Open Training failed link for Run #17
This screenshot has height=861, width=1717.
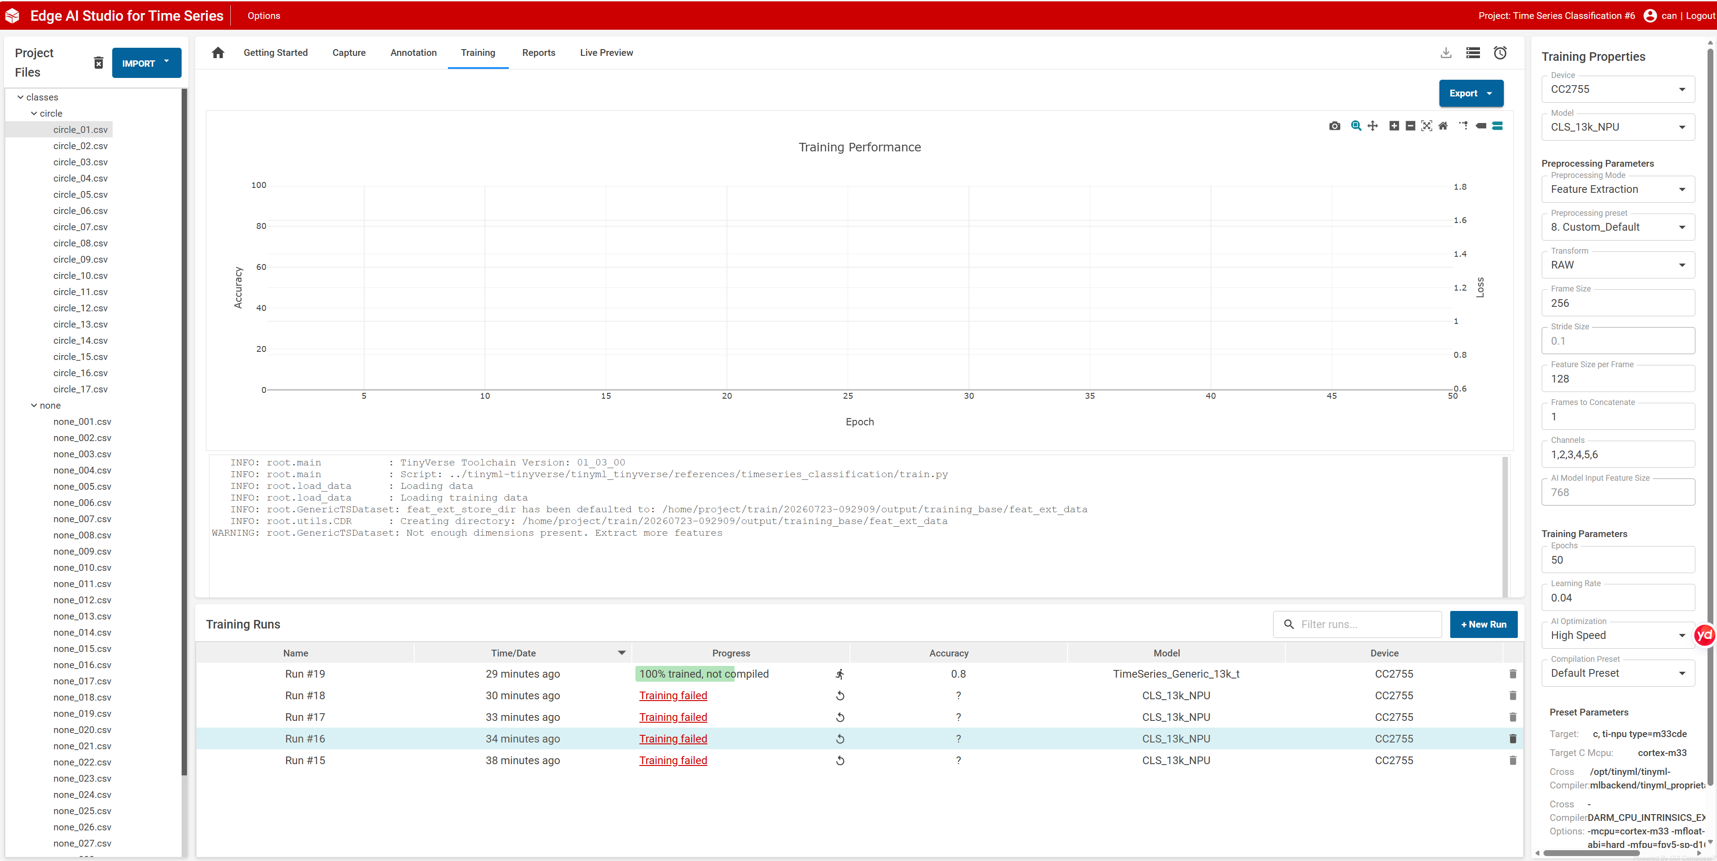click(672, 717)
